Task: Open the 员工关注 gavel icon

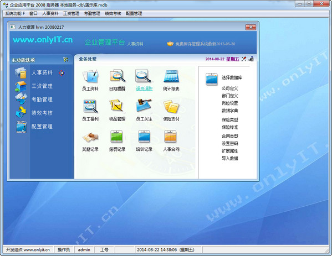Action: (x=144, y=106)
